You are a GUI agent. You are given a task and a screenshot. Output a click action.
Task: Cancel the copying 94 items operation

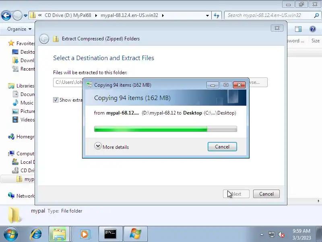coord(222,147)
